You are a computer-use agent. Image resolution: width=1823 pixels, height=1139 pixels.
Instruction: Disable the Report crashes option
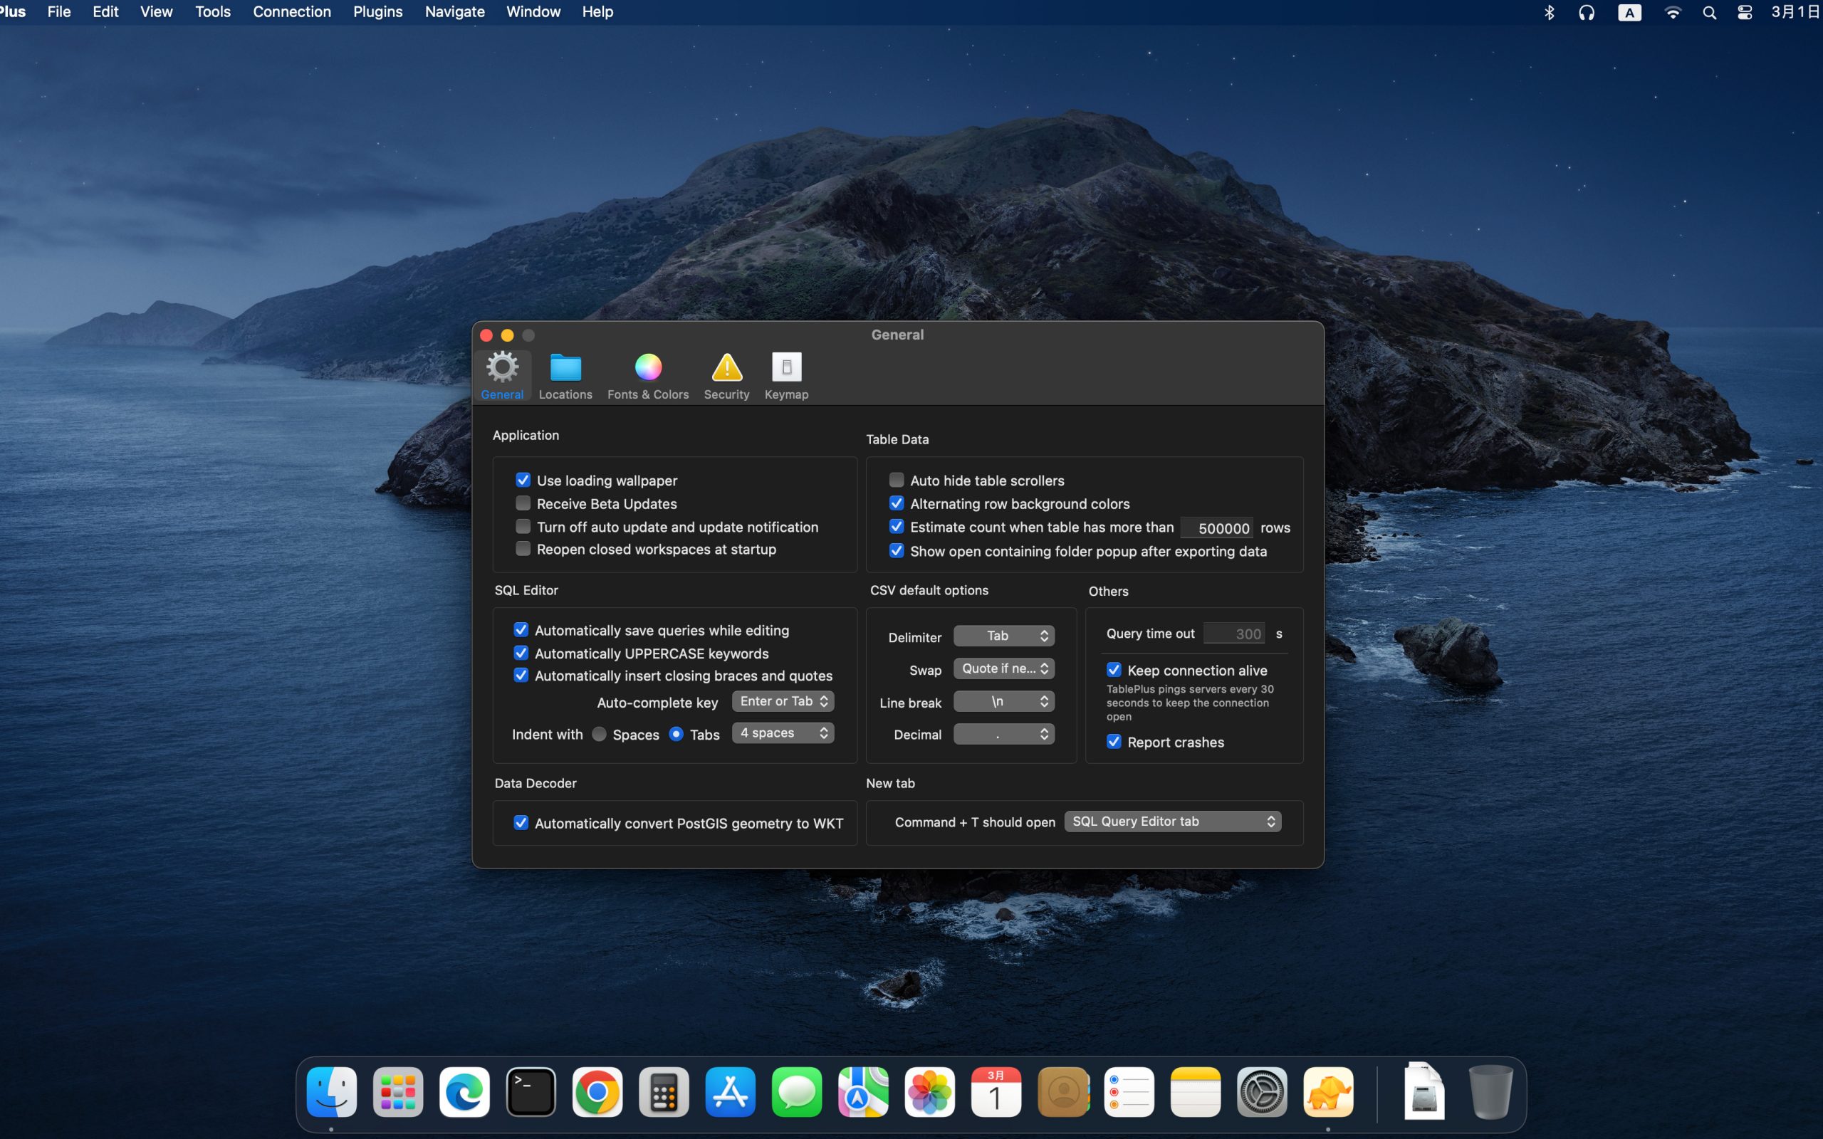pyautogui.click(x=1114, y=742)
